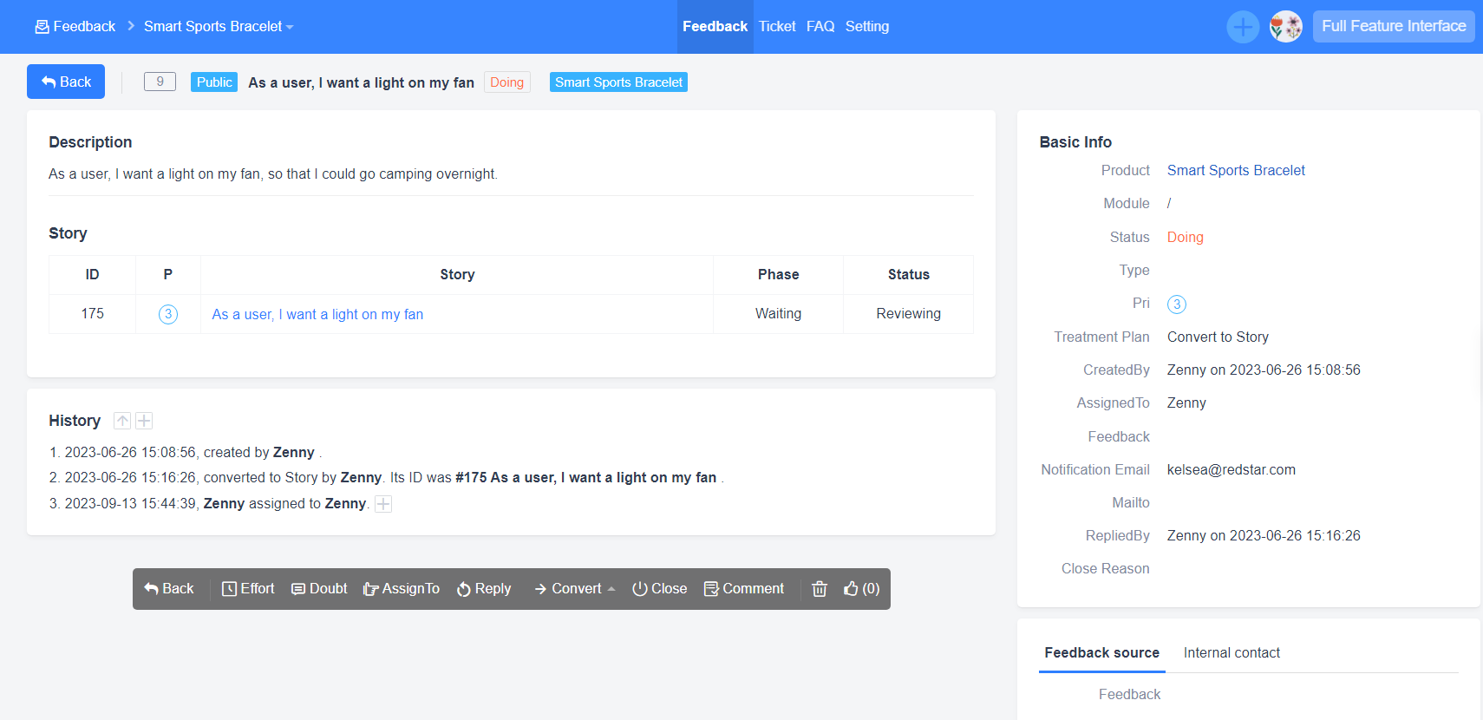This screenshot has width=1483, height=720.
Task: Toggle history sort order arrow
Action: (x=122, y=421)
